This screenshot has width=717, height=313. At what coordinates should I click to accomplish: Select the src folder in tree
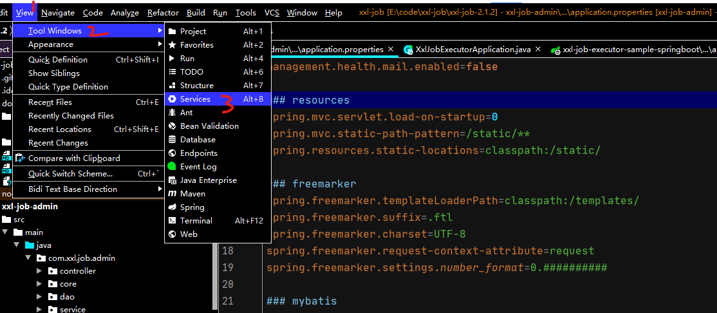(19, 220)
